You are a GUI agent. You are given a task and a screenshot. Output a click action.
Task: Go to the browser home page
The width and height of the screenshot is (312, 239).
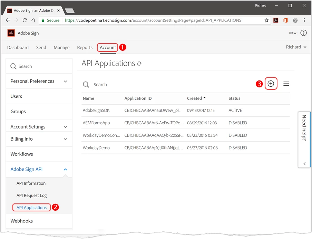tap(33, 20)
